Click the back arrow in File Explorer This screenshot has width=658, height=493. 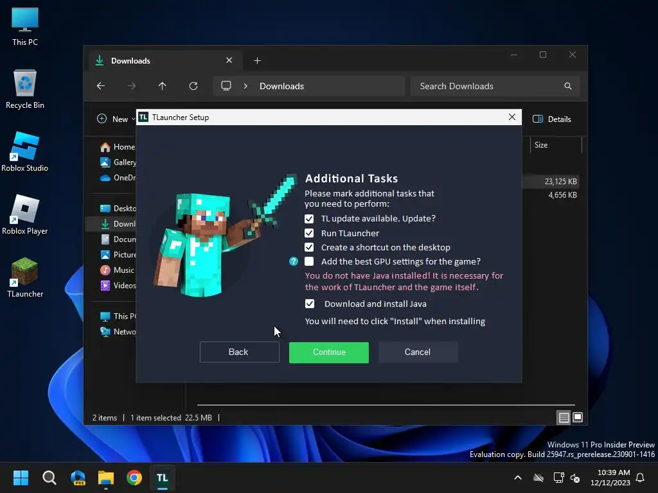tap(101, 86)
